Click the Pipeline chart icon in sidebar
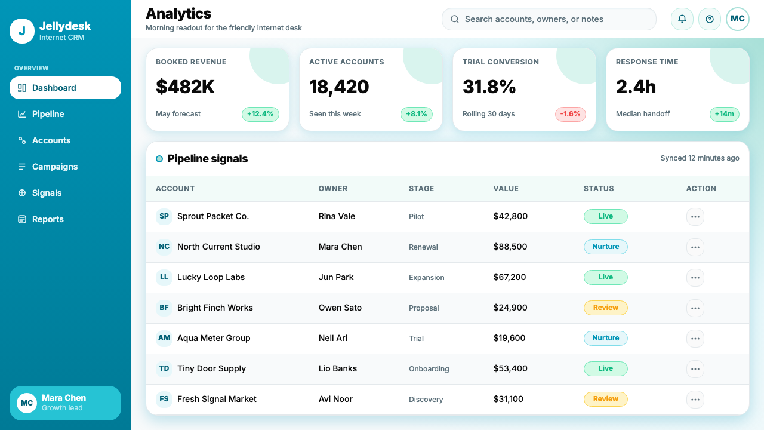 [x=22, y=114]
